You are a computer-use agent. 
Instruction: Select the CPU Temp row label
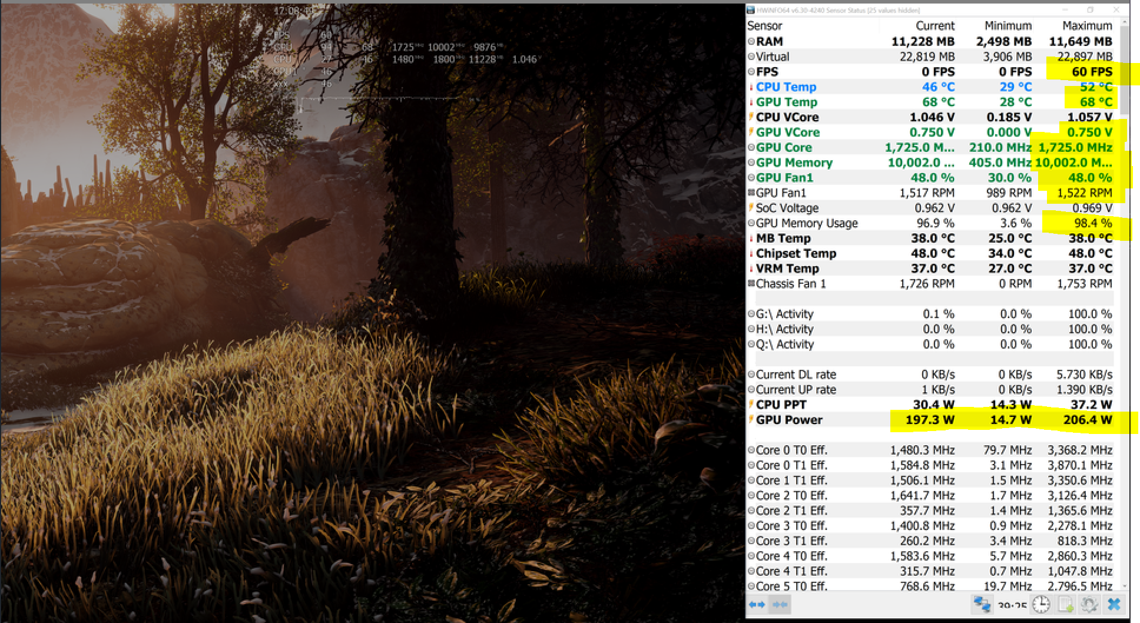tap(786, 87)
